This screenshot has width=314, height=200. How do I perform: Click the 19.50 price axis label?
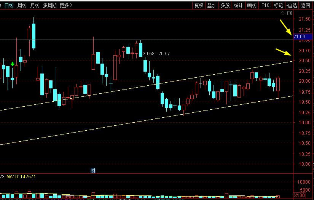[x=304, y=102]
